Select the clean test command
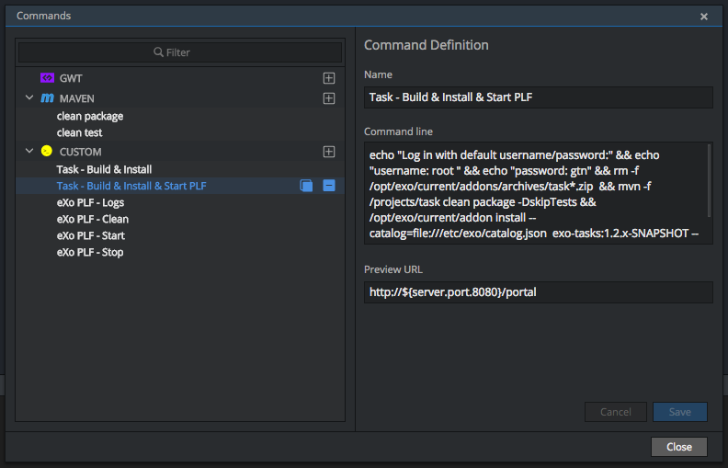Viewport: 728px width, 468px height. coord(79,132)
